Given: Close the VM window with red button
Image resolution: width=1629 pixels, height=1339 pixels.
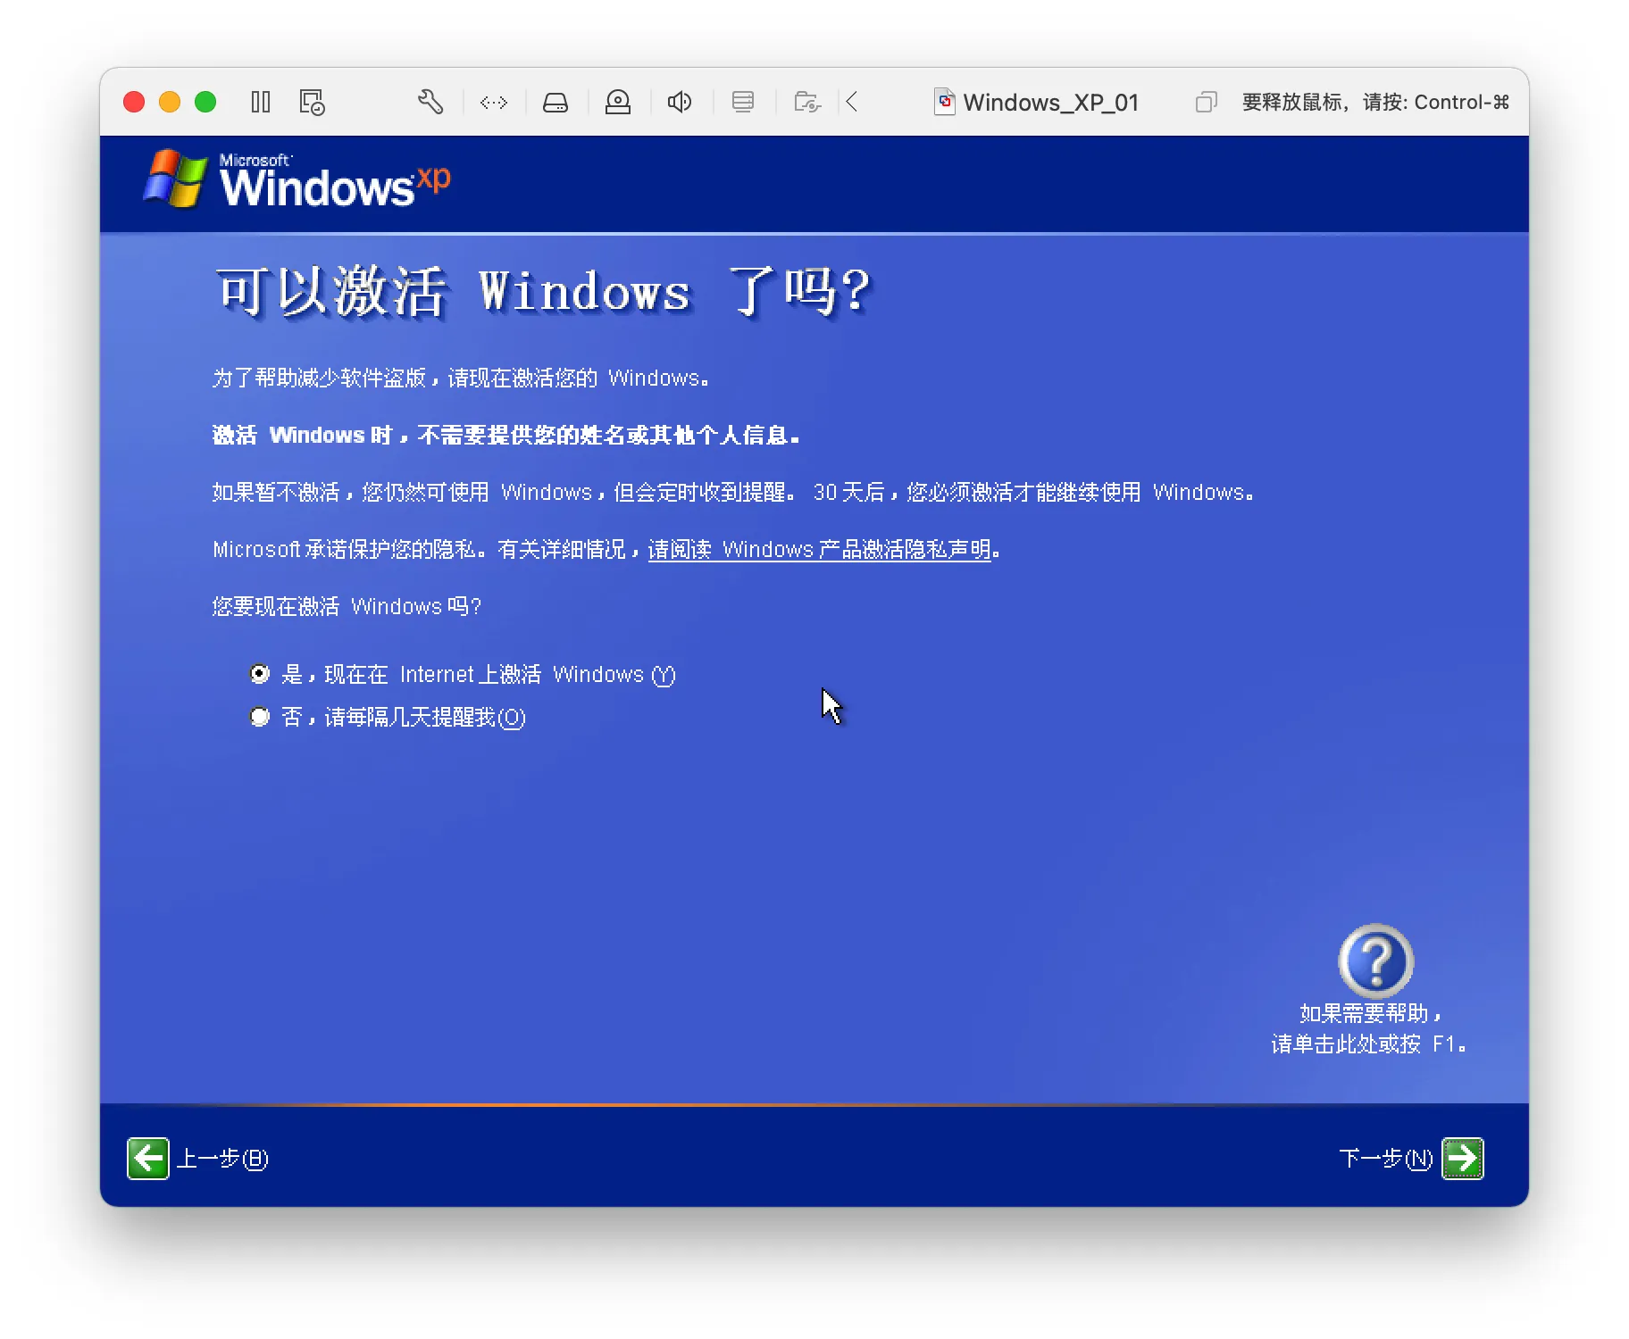Looking at the screenshot, I should coord(134,102).
